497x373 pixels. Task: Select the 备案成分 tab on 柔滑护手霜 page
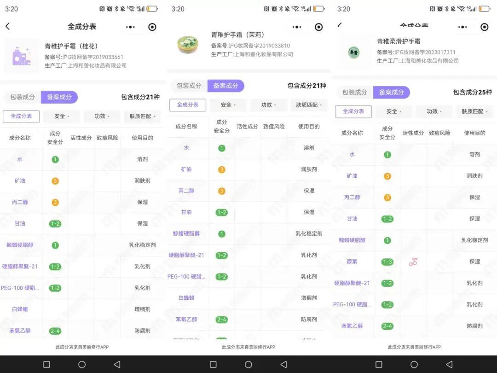[392, 92]
